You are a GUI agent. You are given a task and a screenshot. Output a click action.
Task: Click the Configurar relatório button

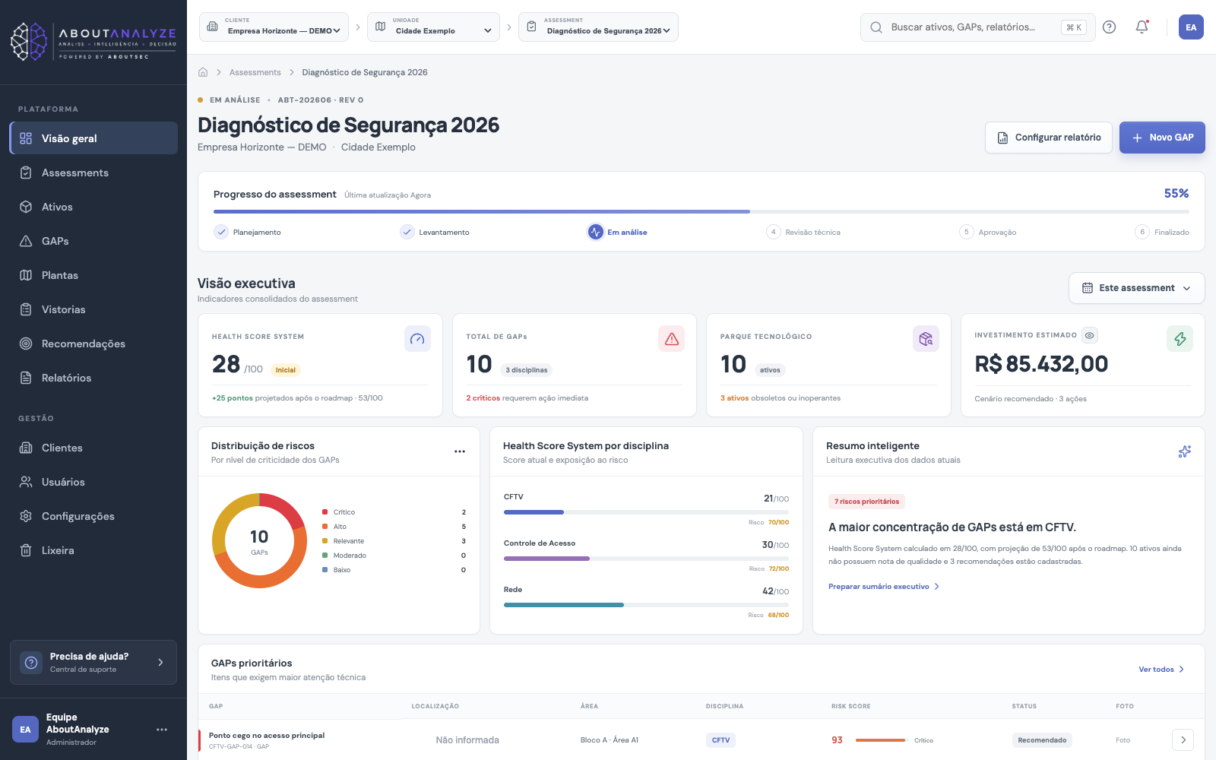(x=1049, y=138)
